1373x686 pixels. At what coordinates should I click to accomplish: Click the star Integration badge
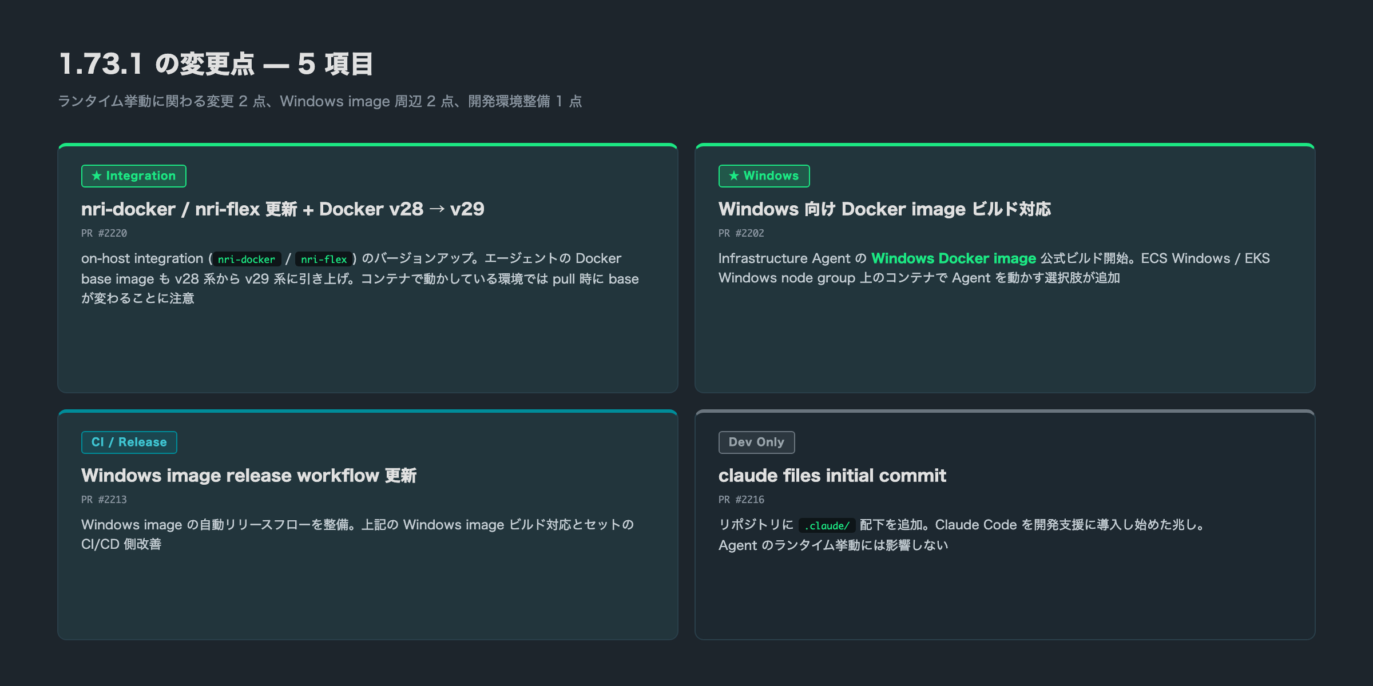[133, 176]
